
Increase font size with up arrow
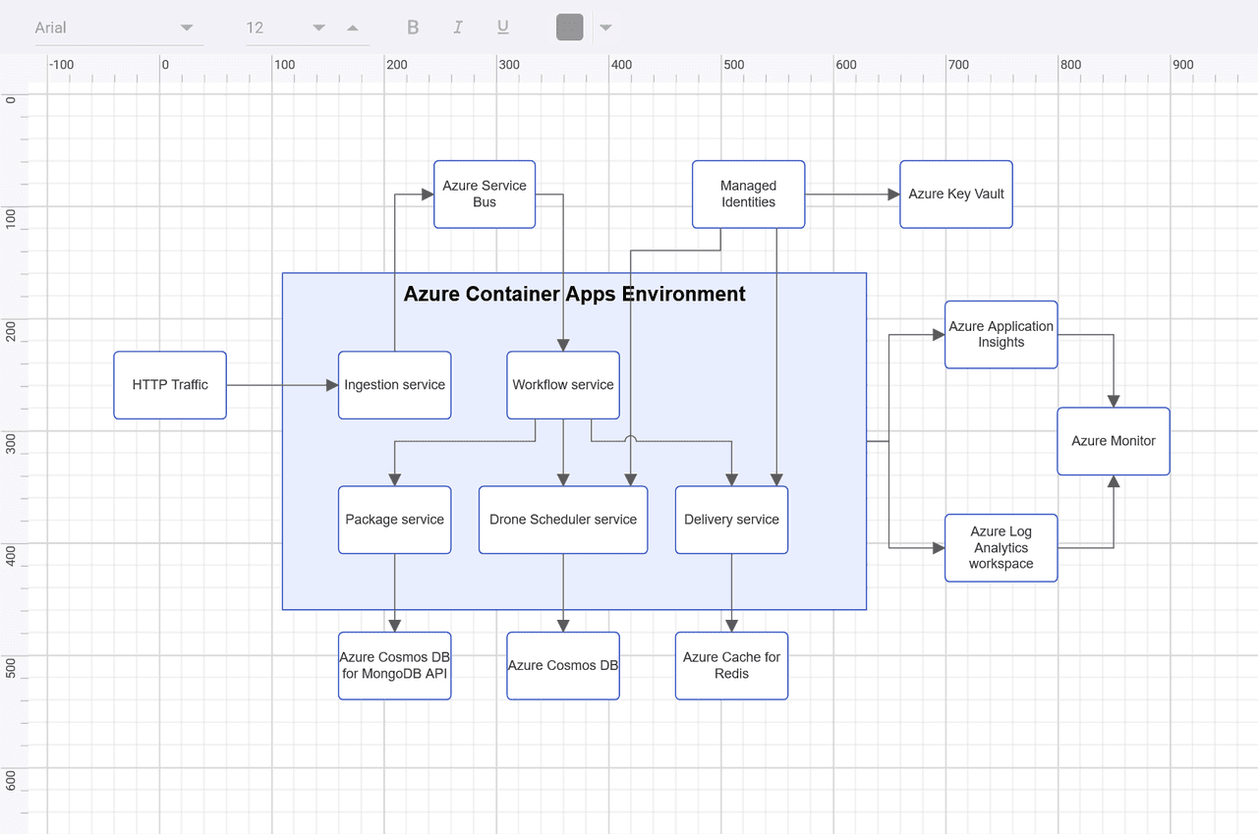pyautogui.click(x=353, y=28)
